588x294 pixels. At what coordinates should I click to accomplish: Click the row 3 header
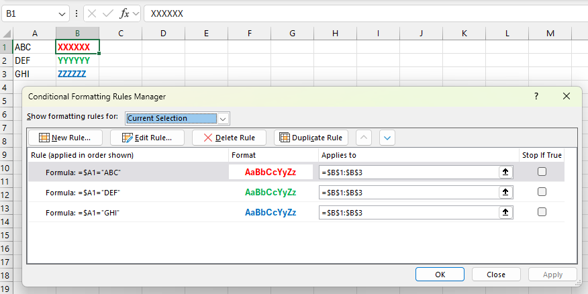(x=6, y=74)
